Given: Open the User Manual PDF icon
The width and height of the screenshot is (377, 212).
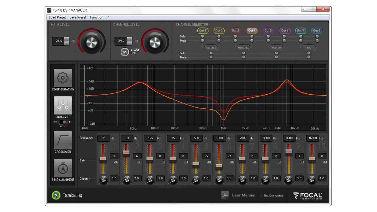Looking at the screenshot, I should point(225,195).
